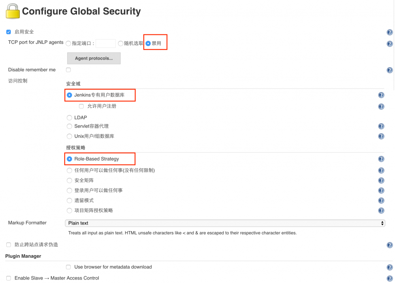Open help for 防止跨站点请求伪造

[390, 245]
